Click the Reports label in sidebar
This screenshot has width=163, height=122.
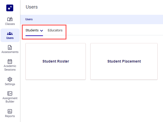click(10, 116)
